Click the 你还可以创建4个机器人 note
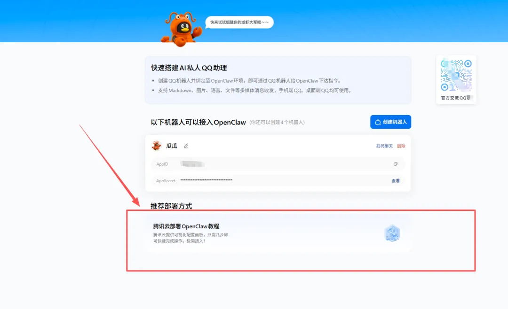 click(277, 122)
